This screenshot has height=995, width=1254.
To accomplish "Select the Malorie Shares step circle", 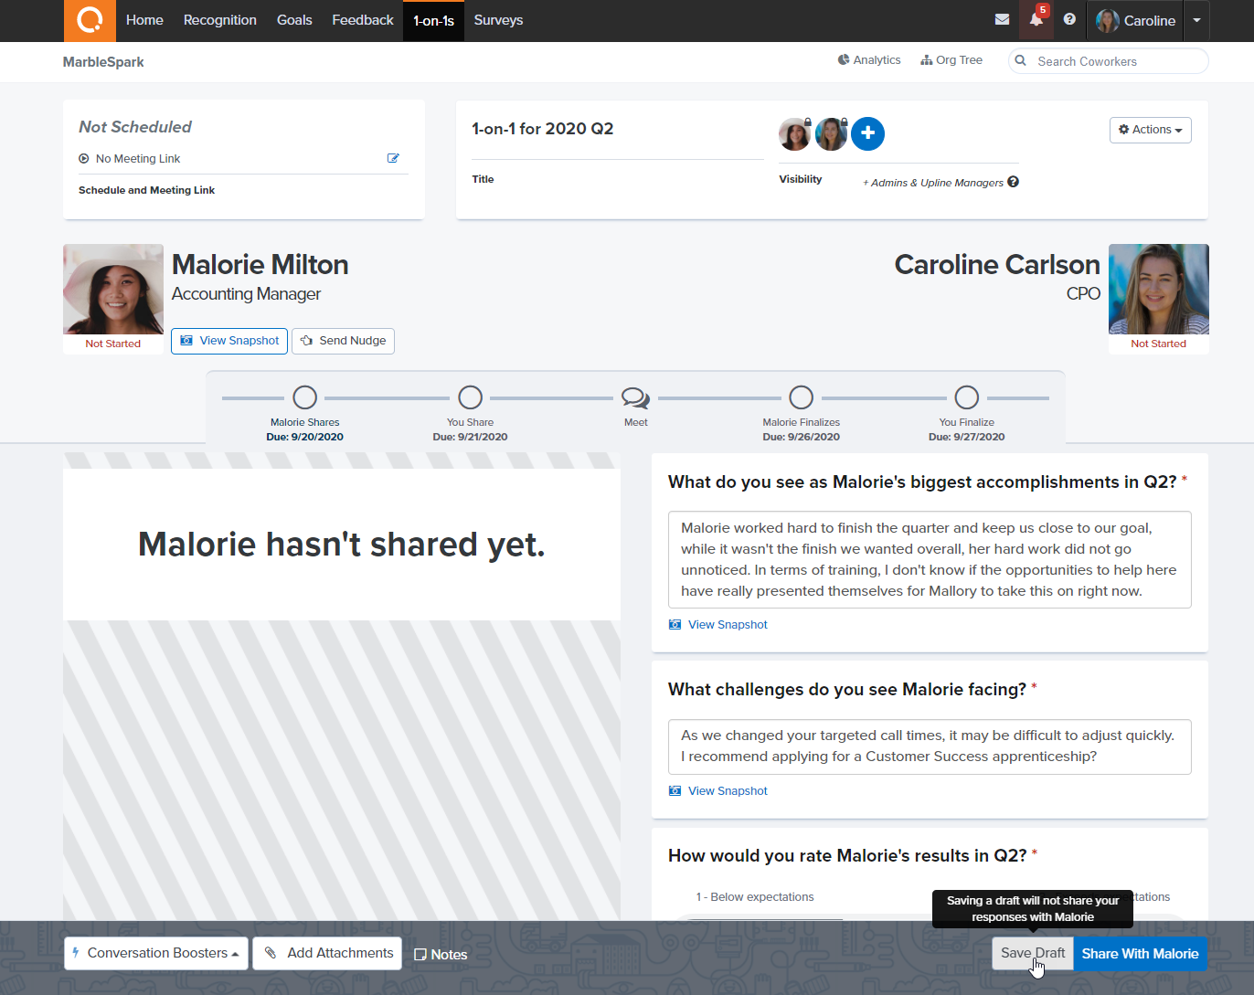I will (304, 397).
